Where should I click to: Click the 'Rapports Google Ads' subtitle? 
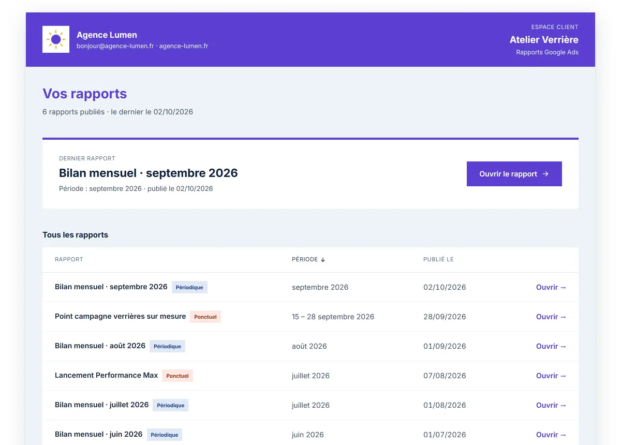[547, 52]
